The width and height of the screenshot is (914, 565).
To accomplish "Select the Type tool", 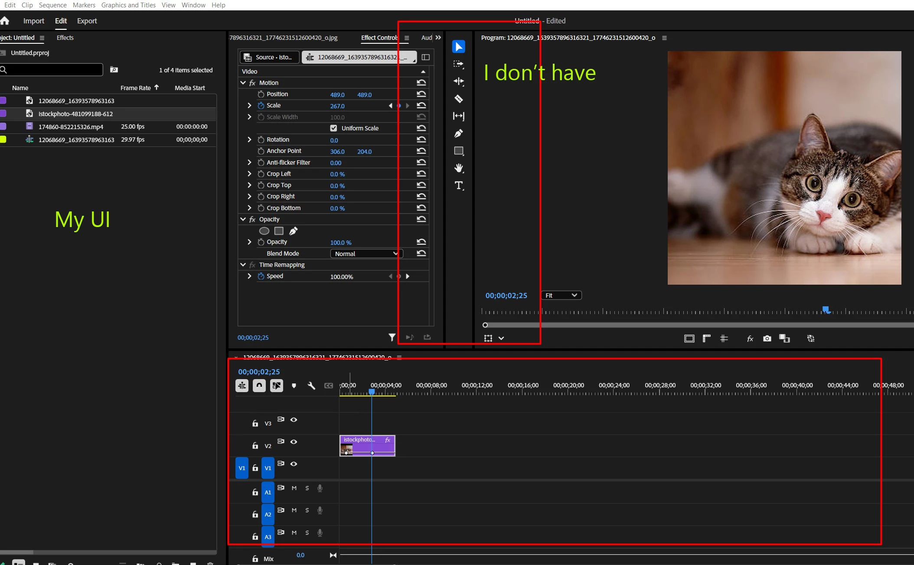I will [x=458, y=185].
